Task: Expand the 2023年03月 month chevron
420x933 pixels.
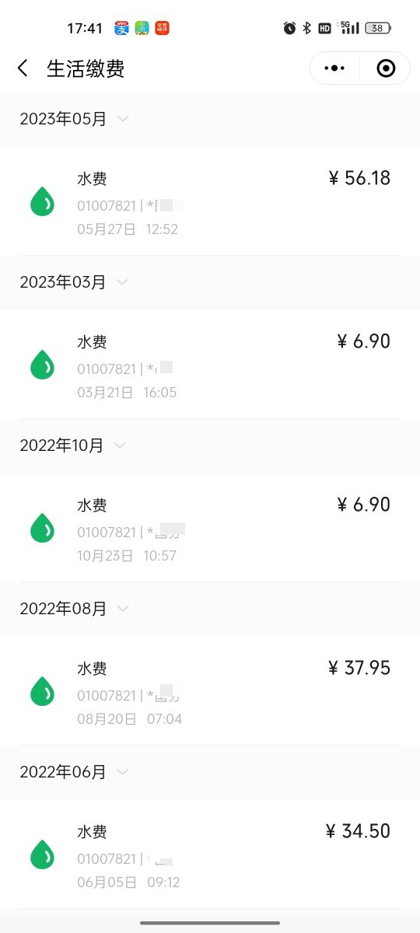Action: [121, 282]
